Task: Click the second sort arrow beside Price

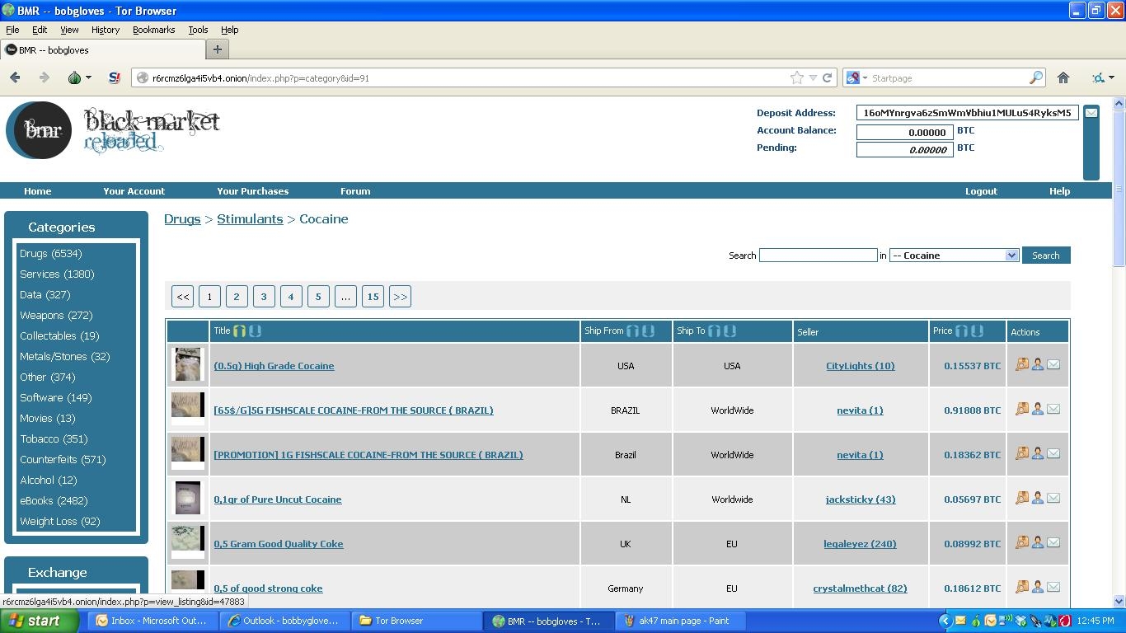Action: click(x=977, y=331)
